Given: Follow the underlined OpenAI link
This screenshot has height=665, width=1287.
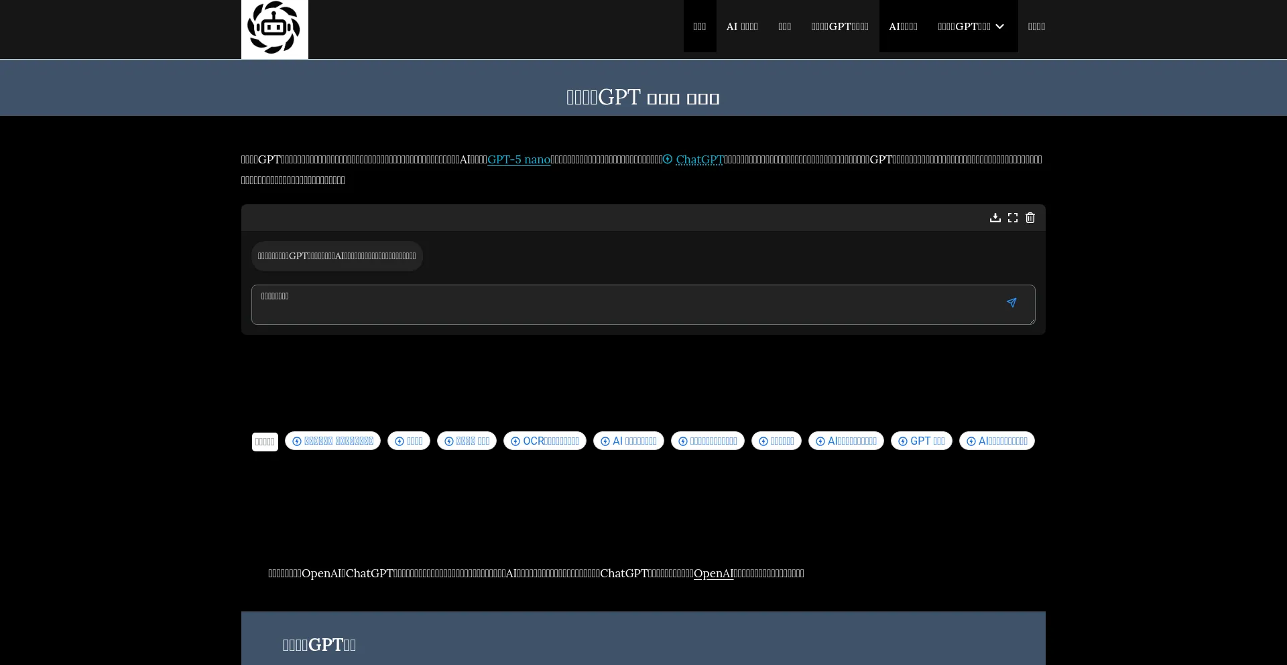Looking at the screenshot, I should click(x=713, y=573).
